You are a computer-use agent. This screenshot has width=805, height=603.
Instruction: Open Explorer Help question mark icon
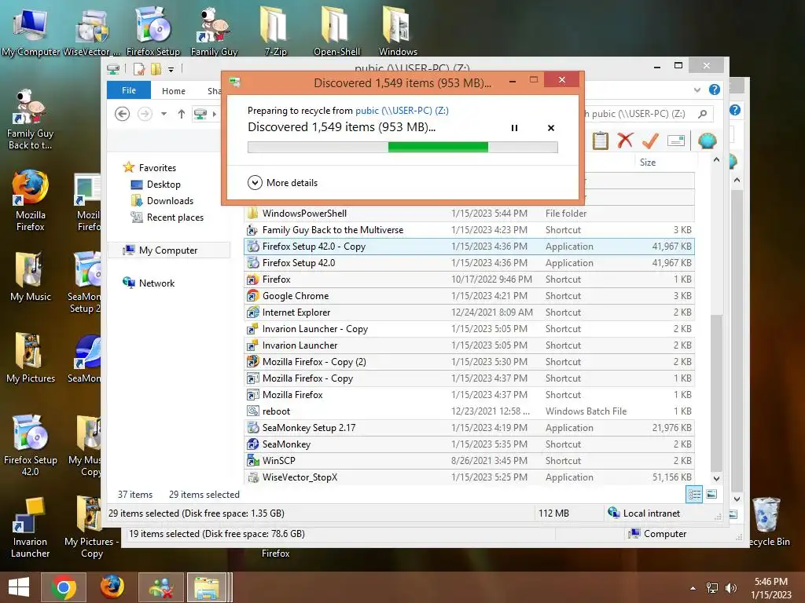[x=714, y=90]
